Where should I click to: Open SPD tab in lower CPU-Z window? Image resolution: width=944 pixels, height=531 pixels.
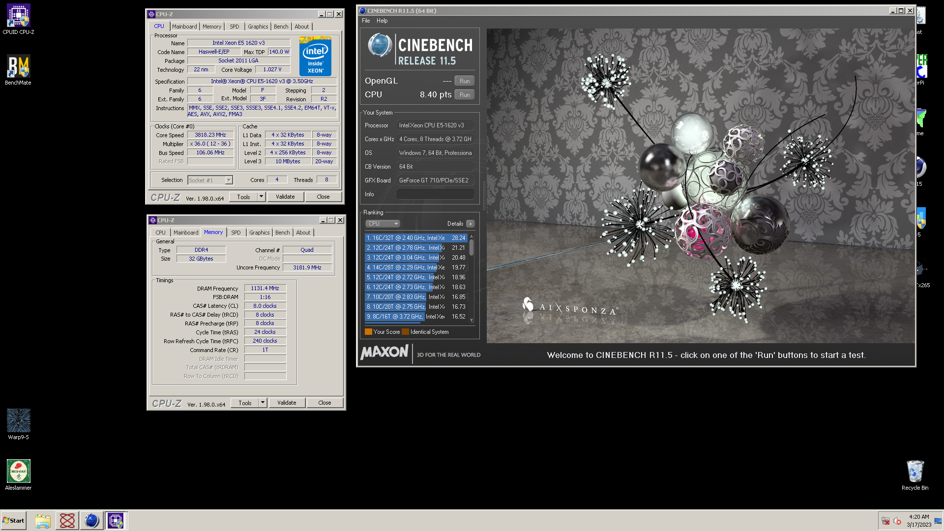[x=236, y=233]
